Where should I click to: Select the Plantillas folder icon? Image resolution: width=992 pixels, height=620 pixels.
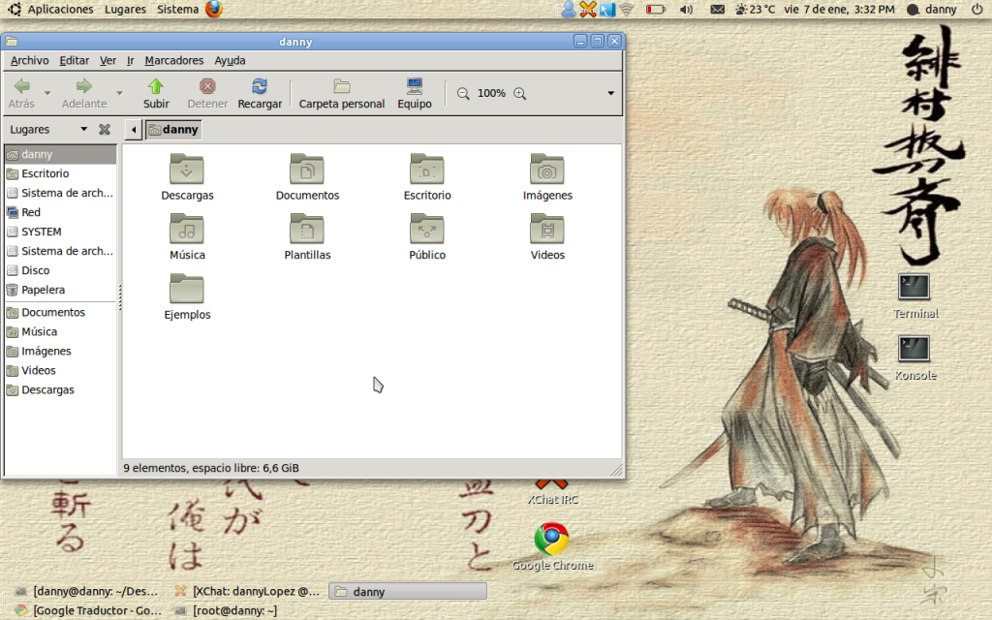[307, 229]
